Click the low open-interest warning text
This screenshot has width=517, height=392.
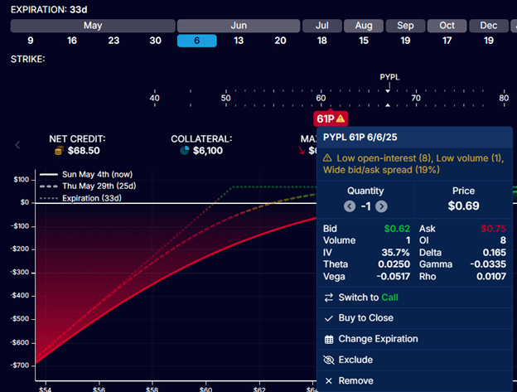coord(413,164)
